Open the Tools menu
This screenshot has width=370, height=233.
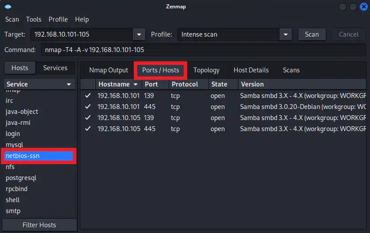coord(34,19)
